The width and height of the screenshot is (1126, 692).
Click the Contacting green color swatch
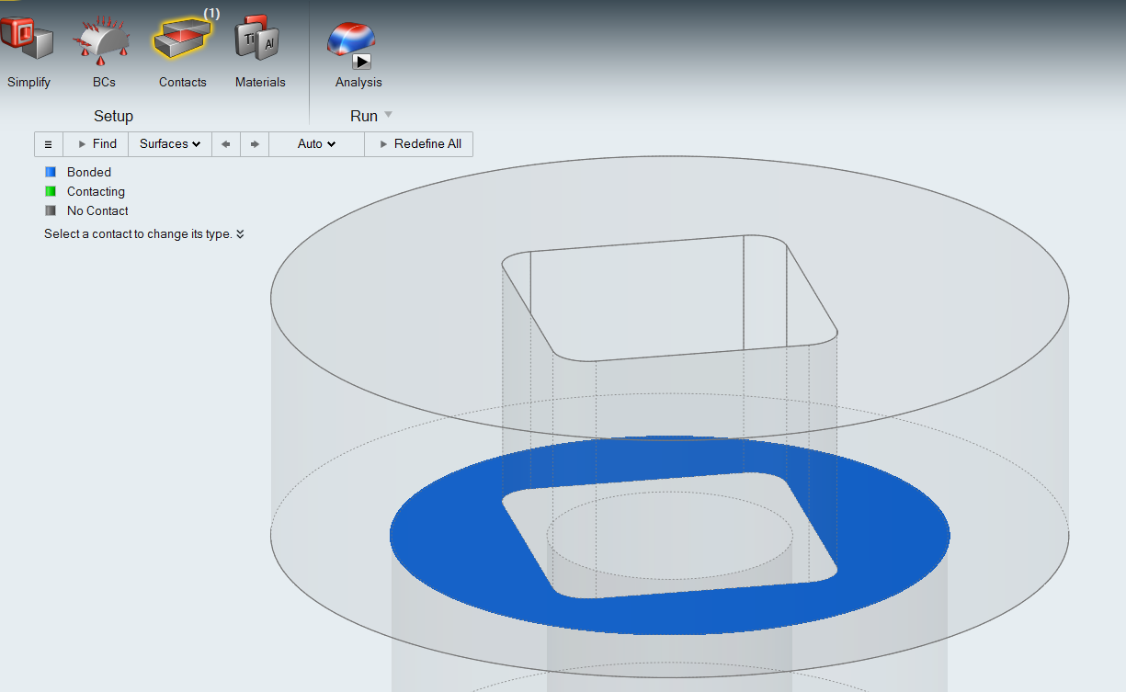pos(51,191)
